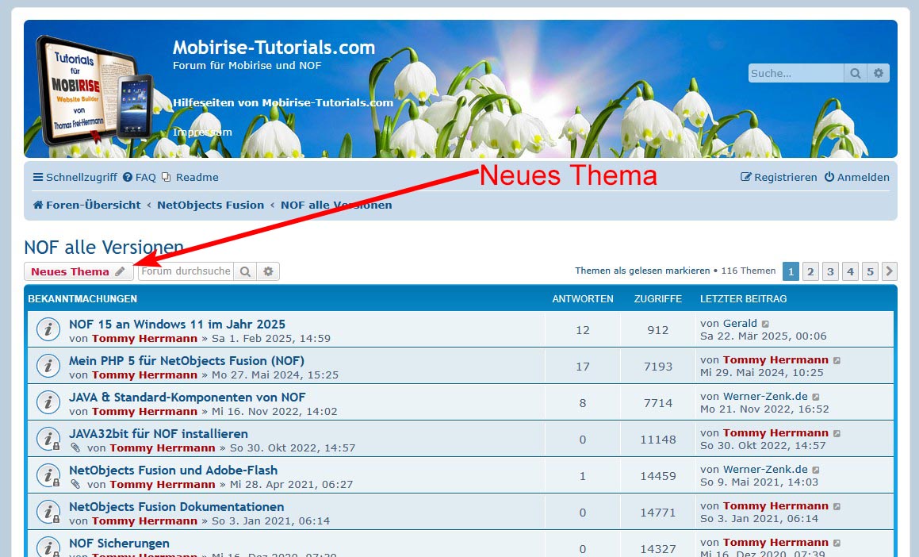Image resolution: width=919 pixels, height=557 pixels.
Task: Go to next page arrow in pagination
Action: pyautogui.click(x=890, y=271)
